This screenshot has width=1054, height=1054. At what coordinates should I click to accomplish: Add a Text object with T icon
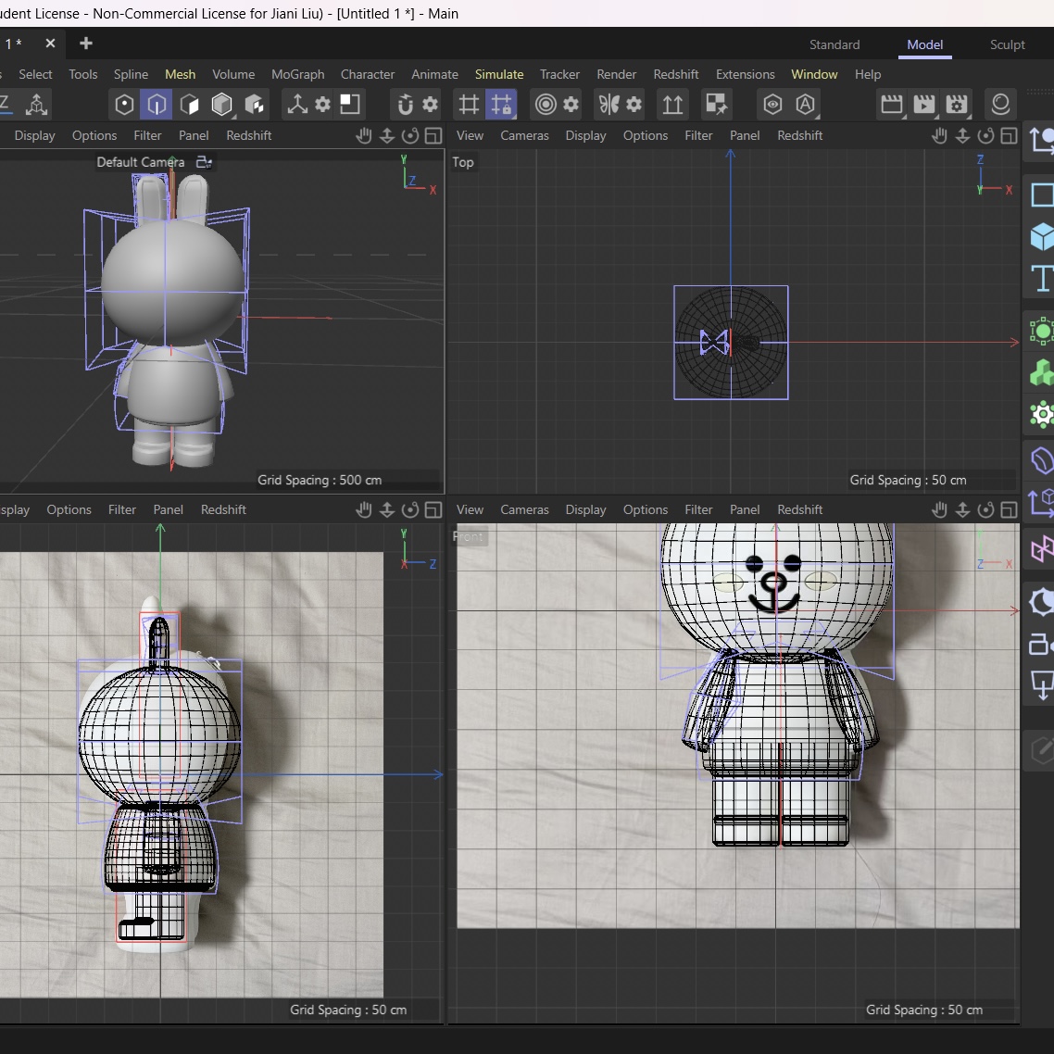pyautogui.click(x=1042, y=278)
